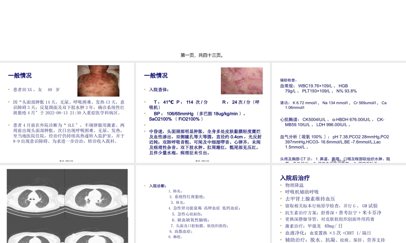Screen dimensions: 406x243
Task: Click diagnosis '3. 休克'
Action: pos(178,202)
